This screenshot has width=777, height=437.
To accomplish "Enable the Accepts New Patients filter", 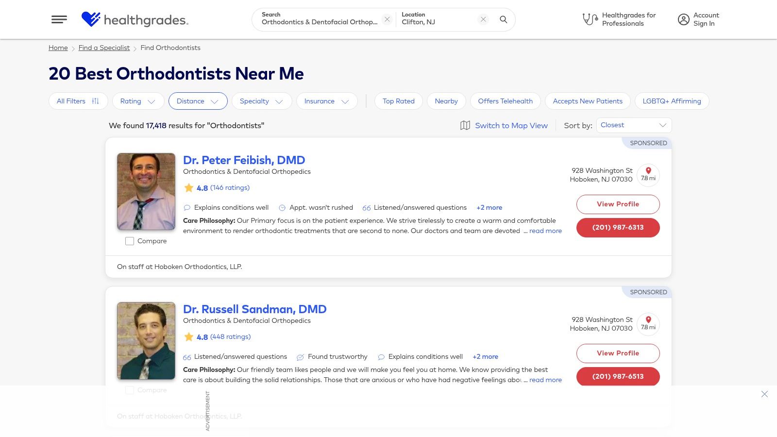I will pyautogui.click(x=588, y=101).
